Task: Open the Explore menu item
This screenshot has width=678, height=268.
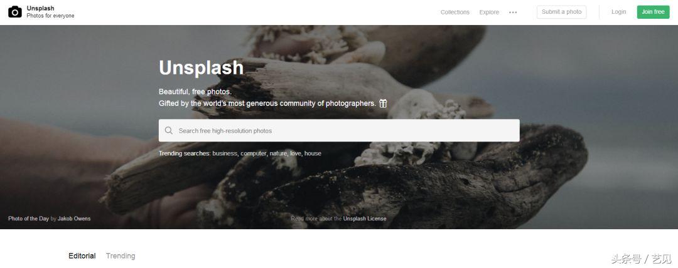Action: 489,12
